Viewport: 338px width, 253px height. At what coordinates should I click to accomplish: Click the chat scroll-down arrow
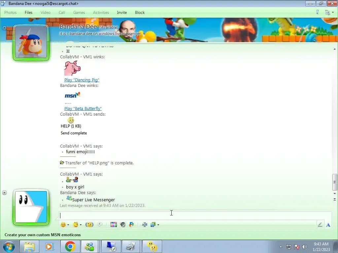tap(335, 194)
